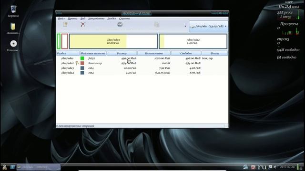Select the /dev/sda3 12.20 GiB graphical block

[x=113, y=41]
